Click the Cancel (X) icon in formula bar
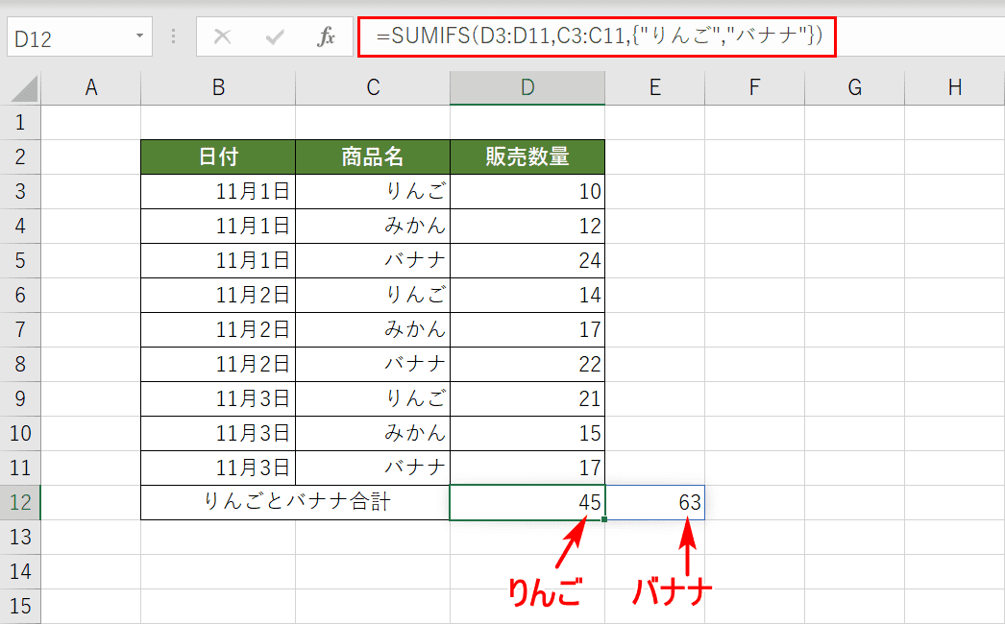 [x=222, y=36]
